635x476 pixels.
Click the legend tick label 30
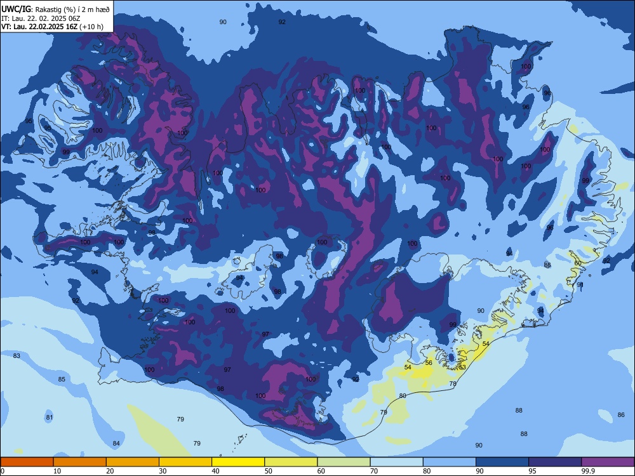point(163,471)
